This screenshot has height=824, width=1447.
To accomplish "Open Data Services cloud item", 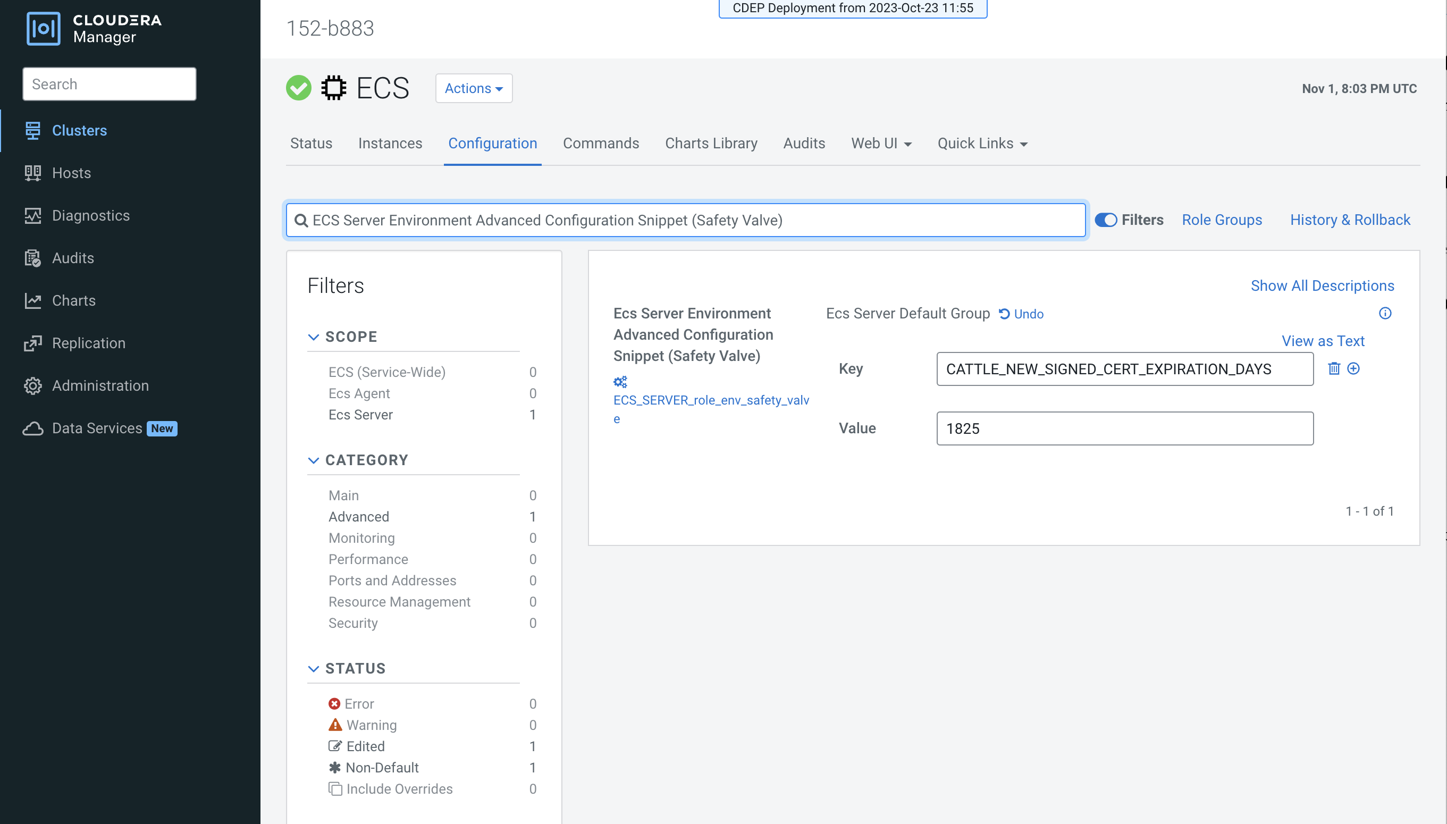I will 33,428.
